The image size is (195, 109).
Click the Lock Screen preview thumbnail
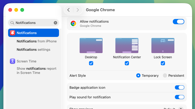coord(163,46)
